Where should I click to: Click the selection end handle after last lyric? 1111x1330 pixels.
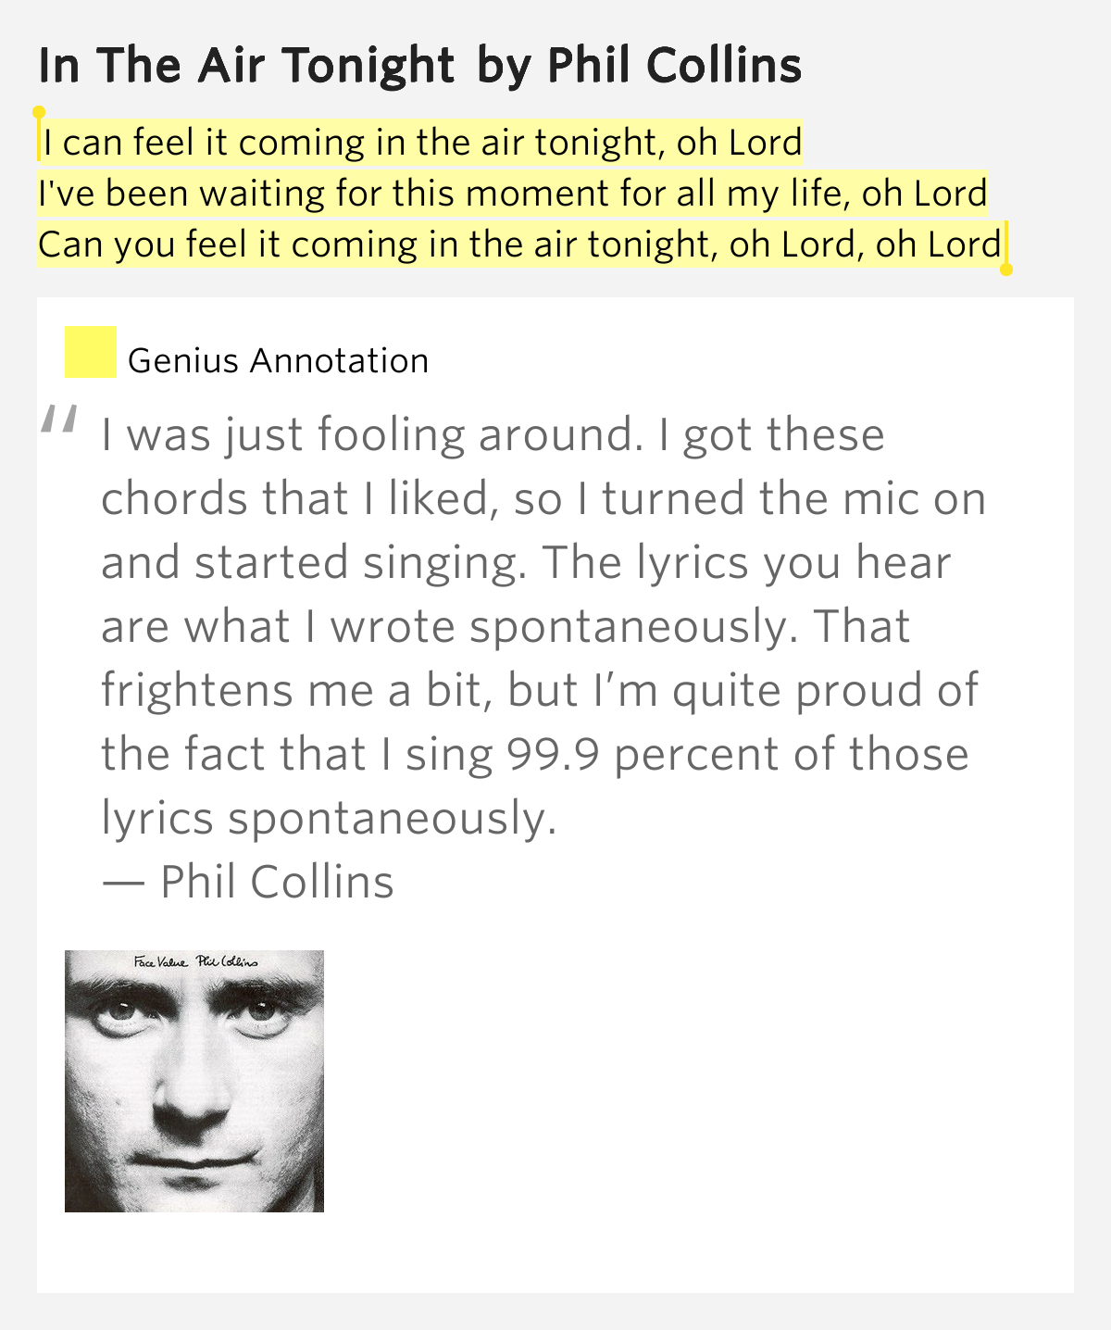point(1006,269)
